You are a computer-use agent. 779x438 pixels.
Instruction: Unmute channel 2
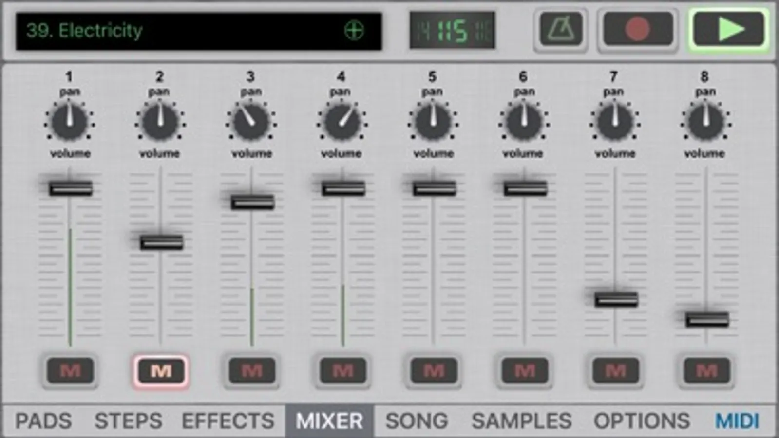tap(161, 371)
